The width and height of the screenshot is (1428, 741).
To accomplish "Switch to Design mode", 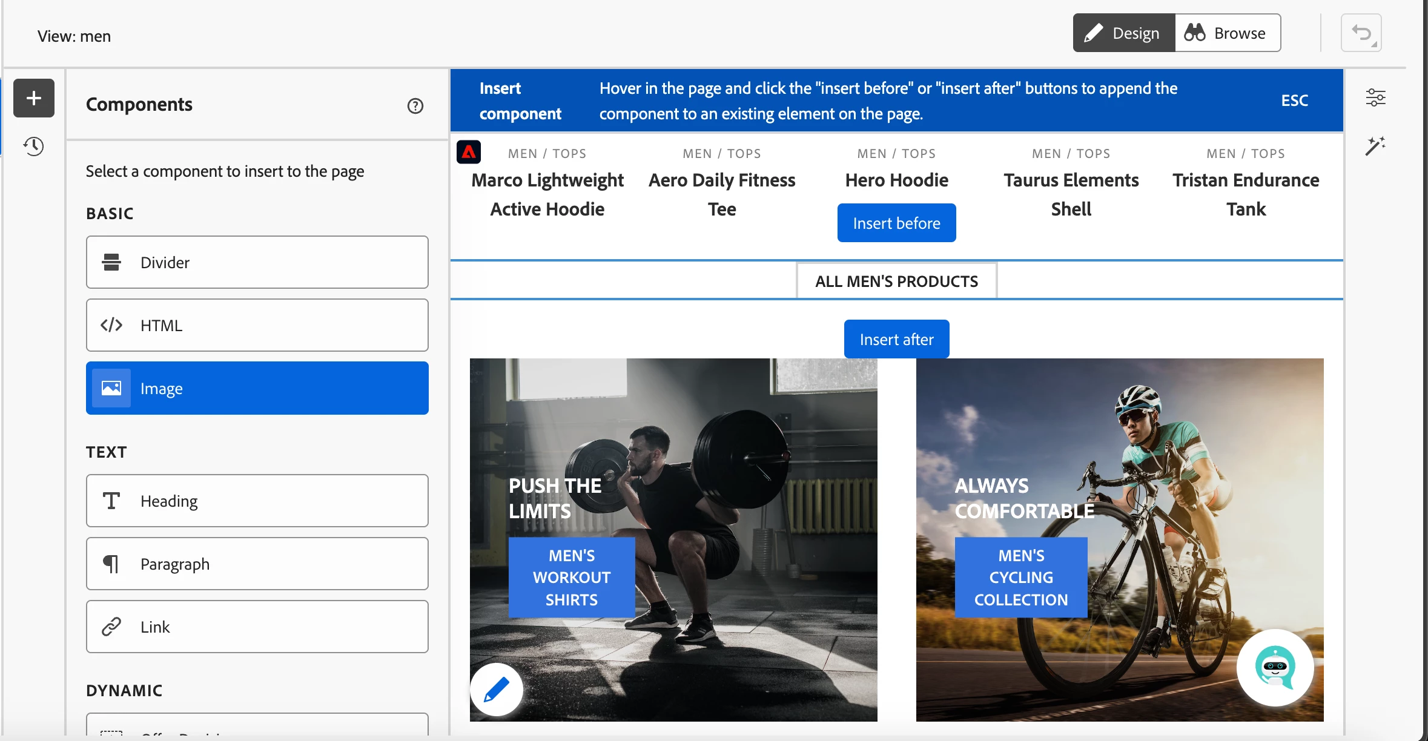I will tap(1124, 33).
